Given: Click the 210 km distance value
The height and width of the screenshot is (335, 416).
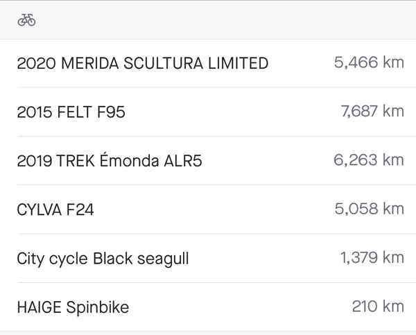Looking at the screenshot, I should 378,307.
